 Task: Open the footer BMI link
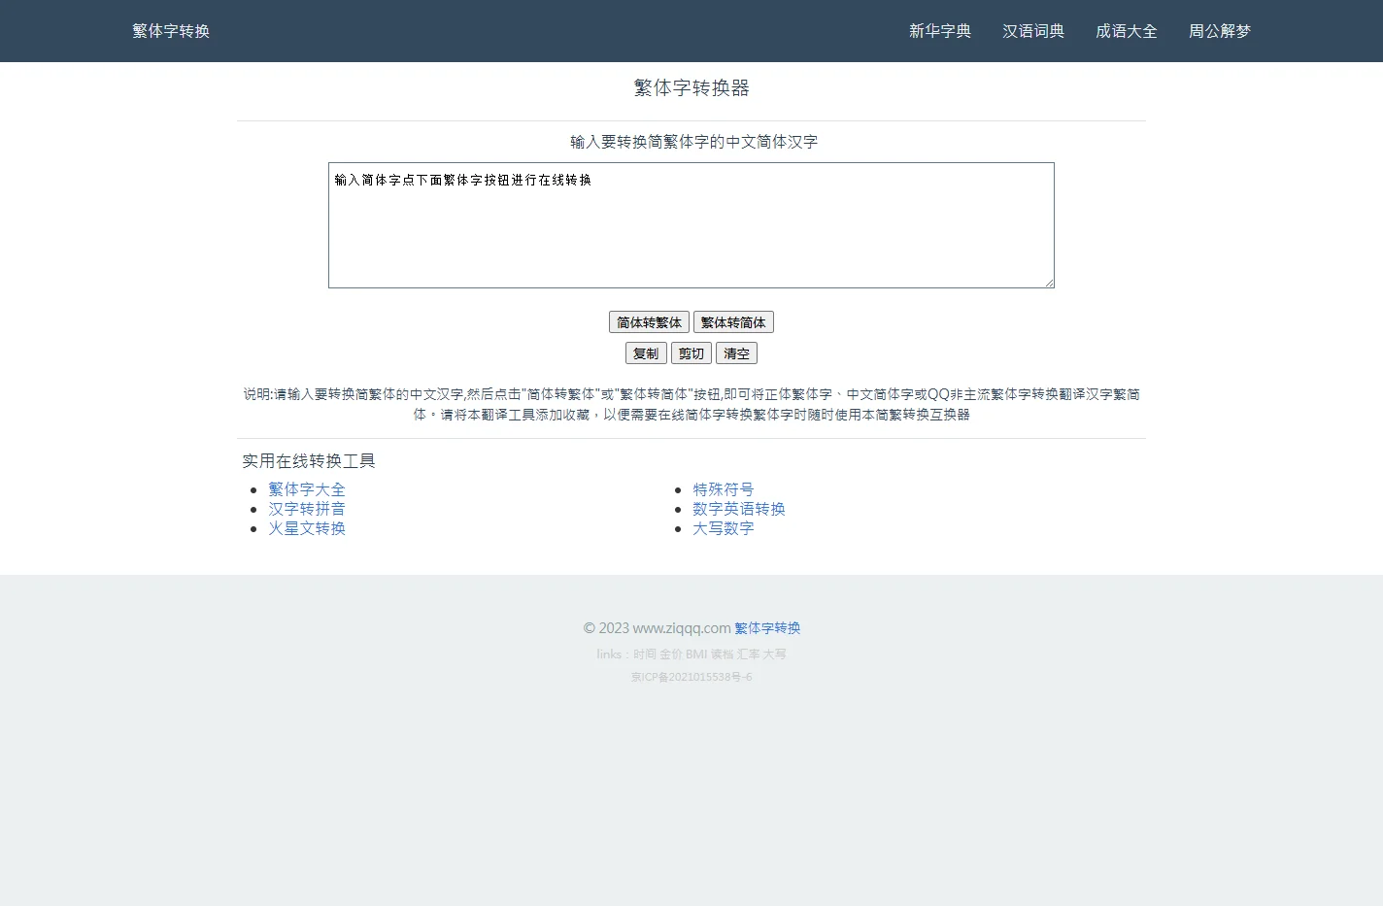point(696,654)
